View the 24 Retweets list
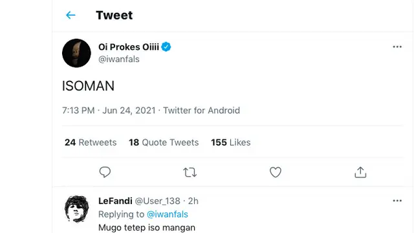Viewport: 414px width, 233px height. coord(91,142)
